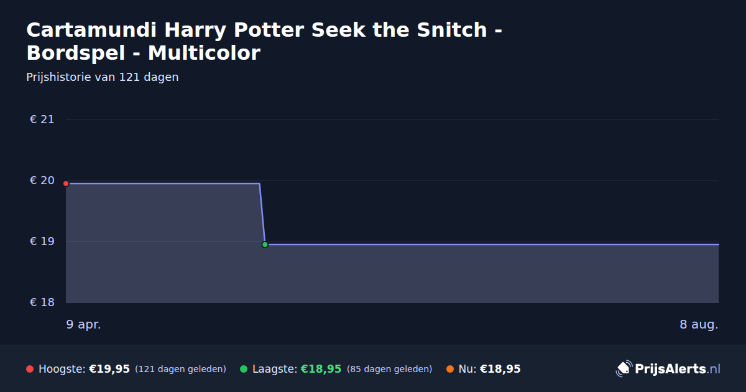The height and width of the screenshot is (392, 746).
Task: Click the Nu €18,95 current price
Action: point(500,369)
